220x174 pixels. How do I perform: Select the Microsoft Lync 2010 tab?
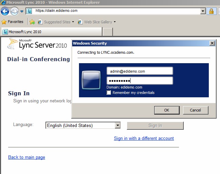(52, 32)
